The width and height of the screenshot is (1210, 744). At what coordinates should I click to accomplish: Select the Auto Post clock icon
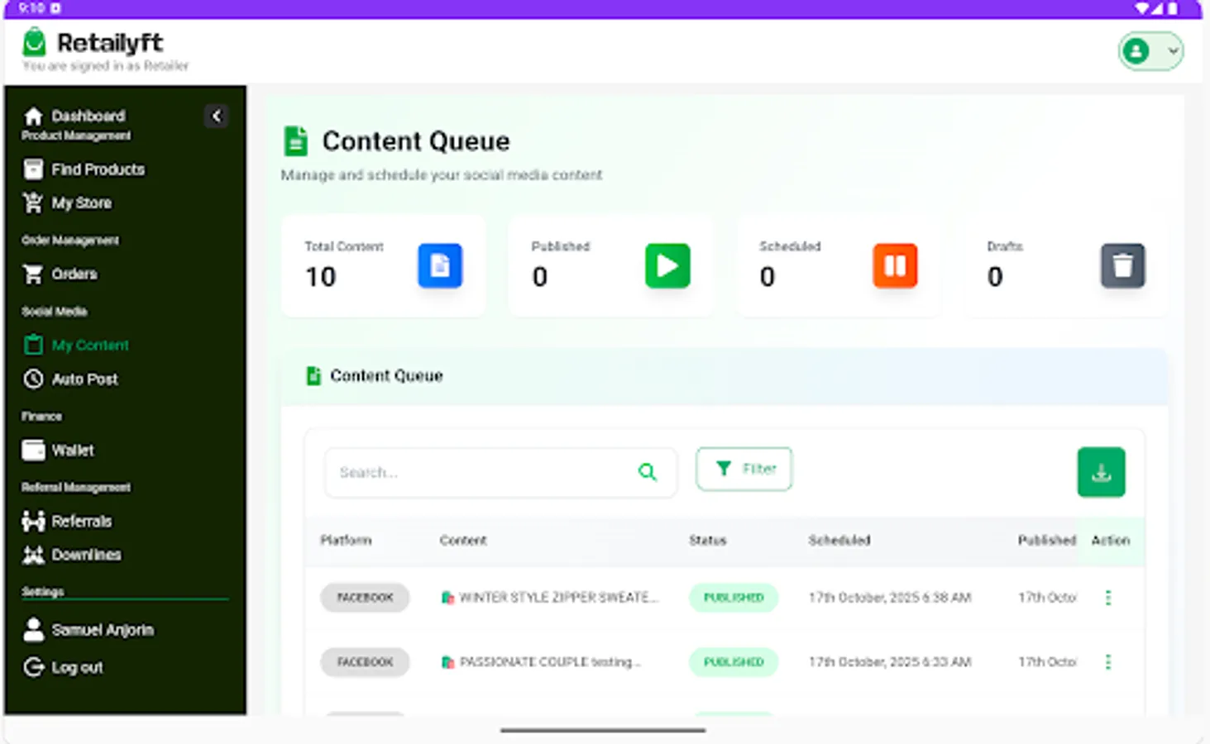click(33, 379)
